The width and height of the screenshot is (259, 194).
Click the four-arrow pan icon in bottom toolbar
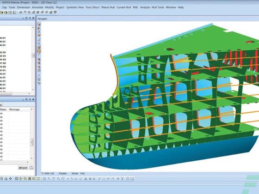10,179
